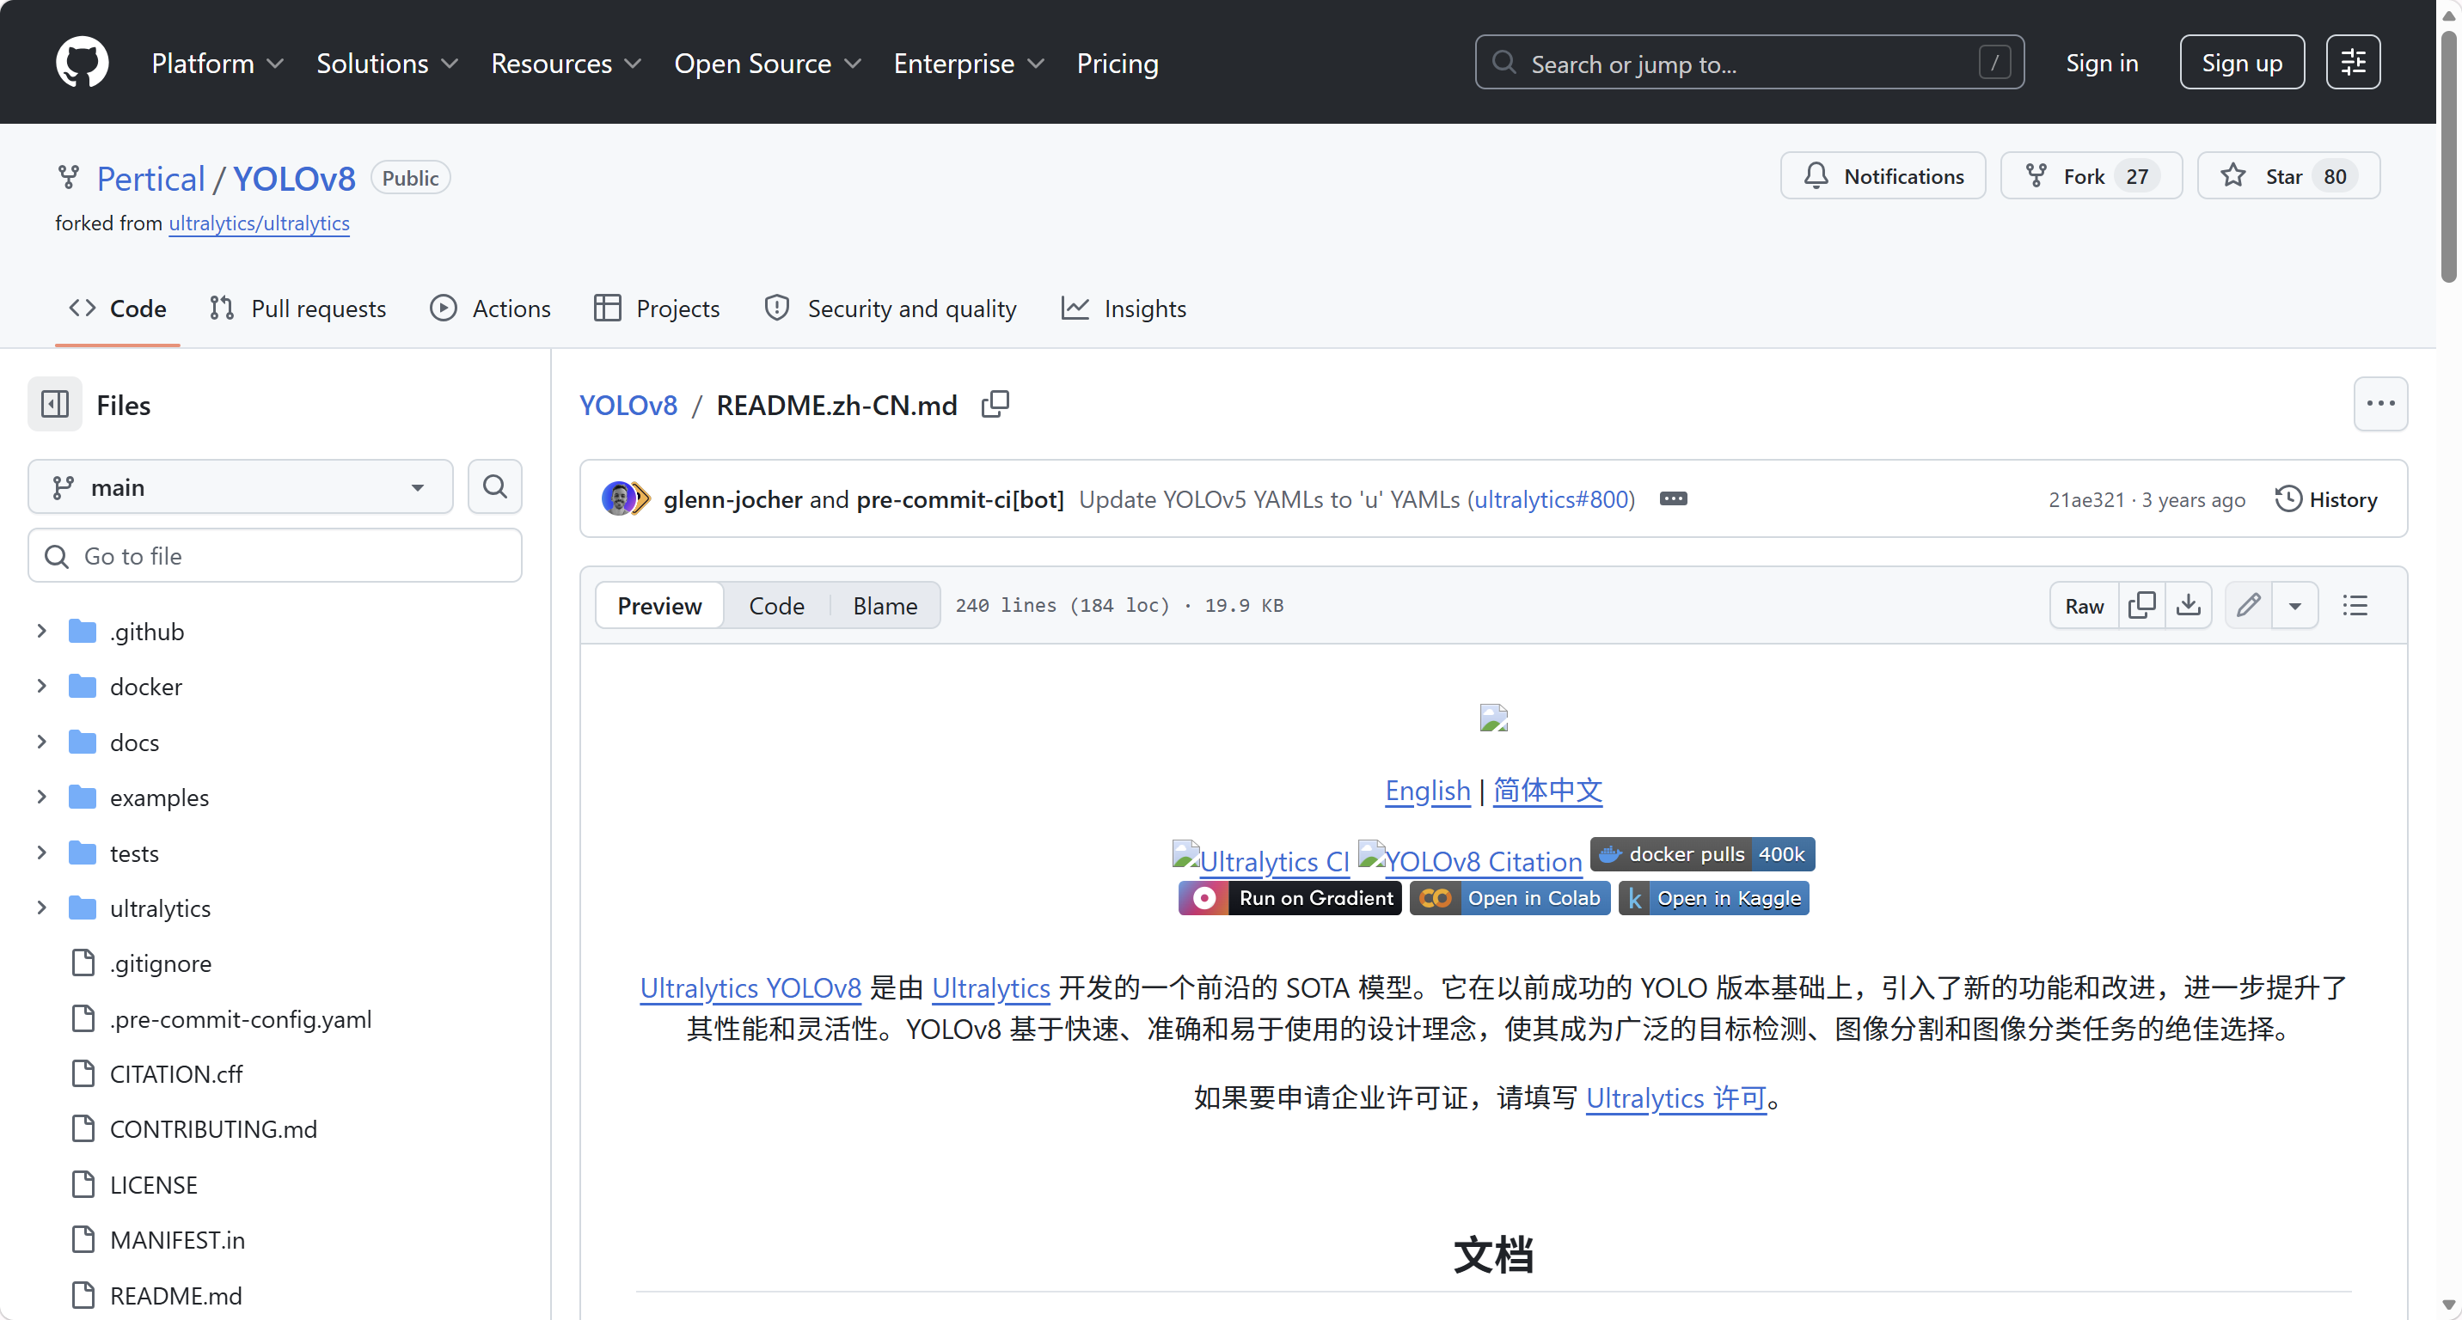Open the CONTRIBUTING.md file

(x=213, y=1130)
